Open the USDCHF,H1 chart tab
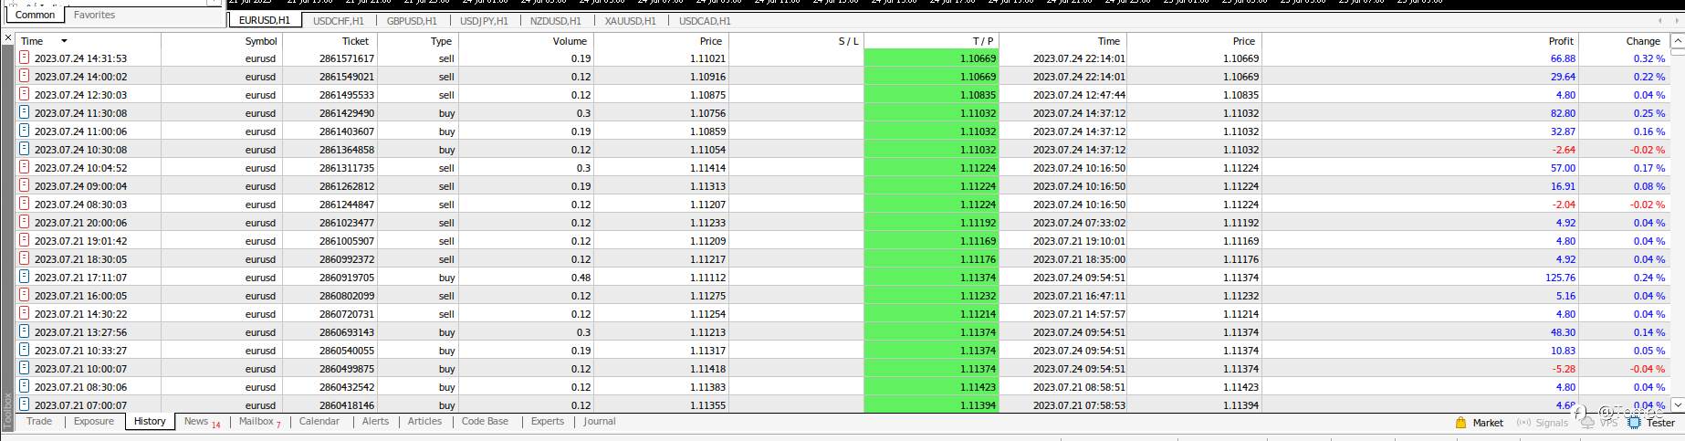 [338, 21]
